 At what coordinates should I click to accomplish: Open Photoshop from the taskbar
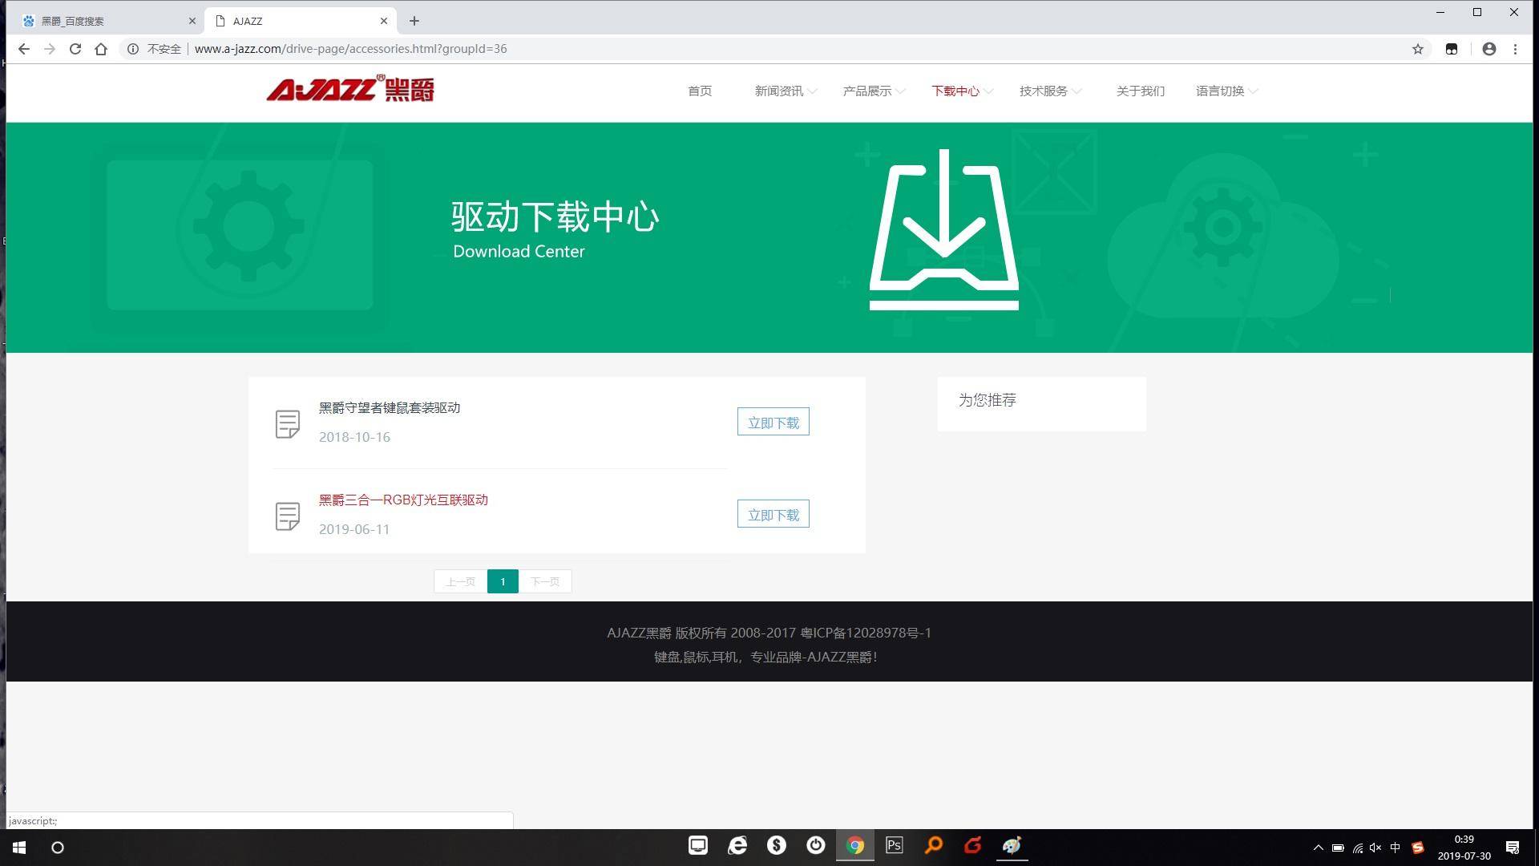[x=895, y=846]
